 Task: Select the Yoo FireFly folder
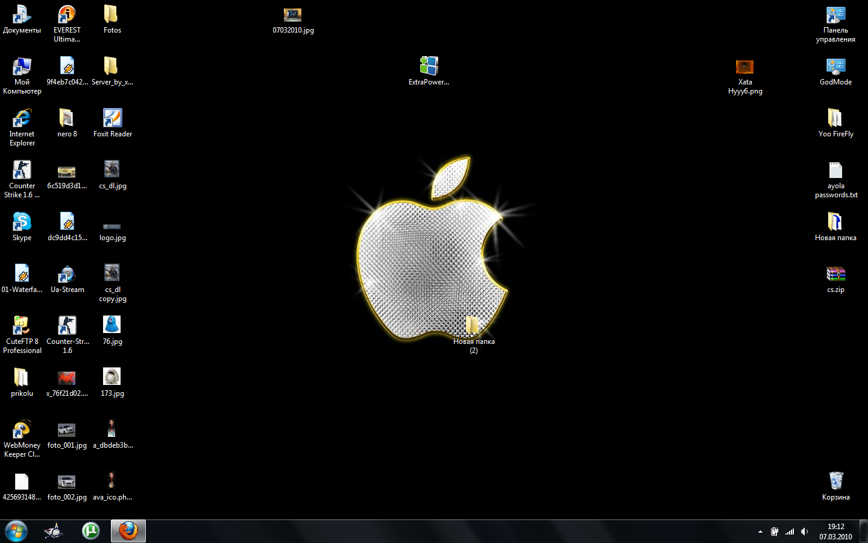(x=835, y=123)
